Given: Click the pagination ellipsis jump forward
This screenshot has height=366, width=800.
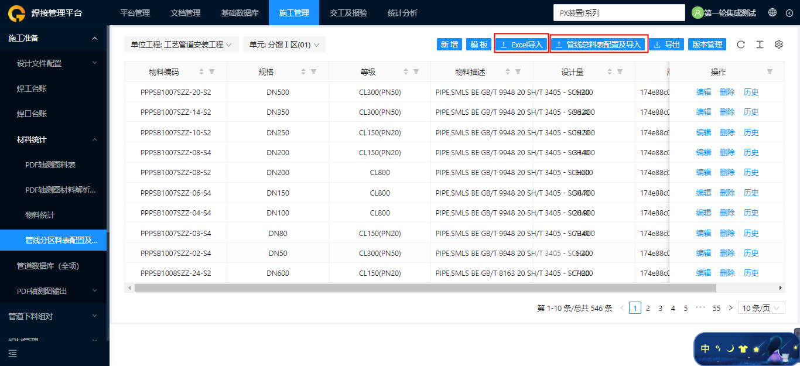Looking at the screenshot, I should [x=700, y=308].
